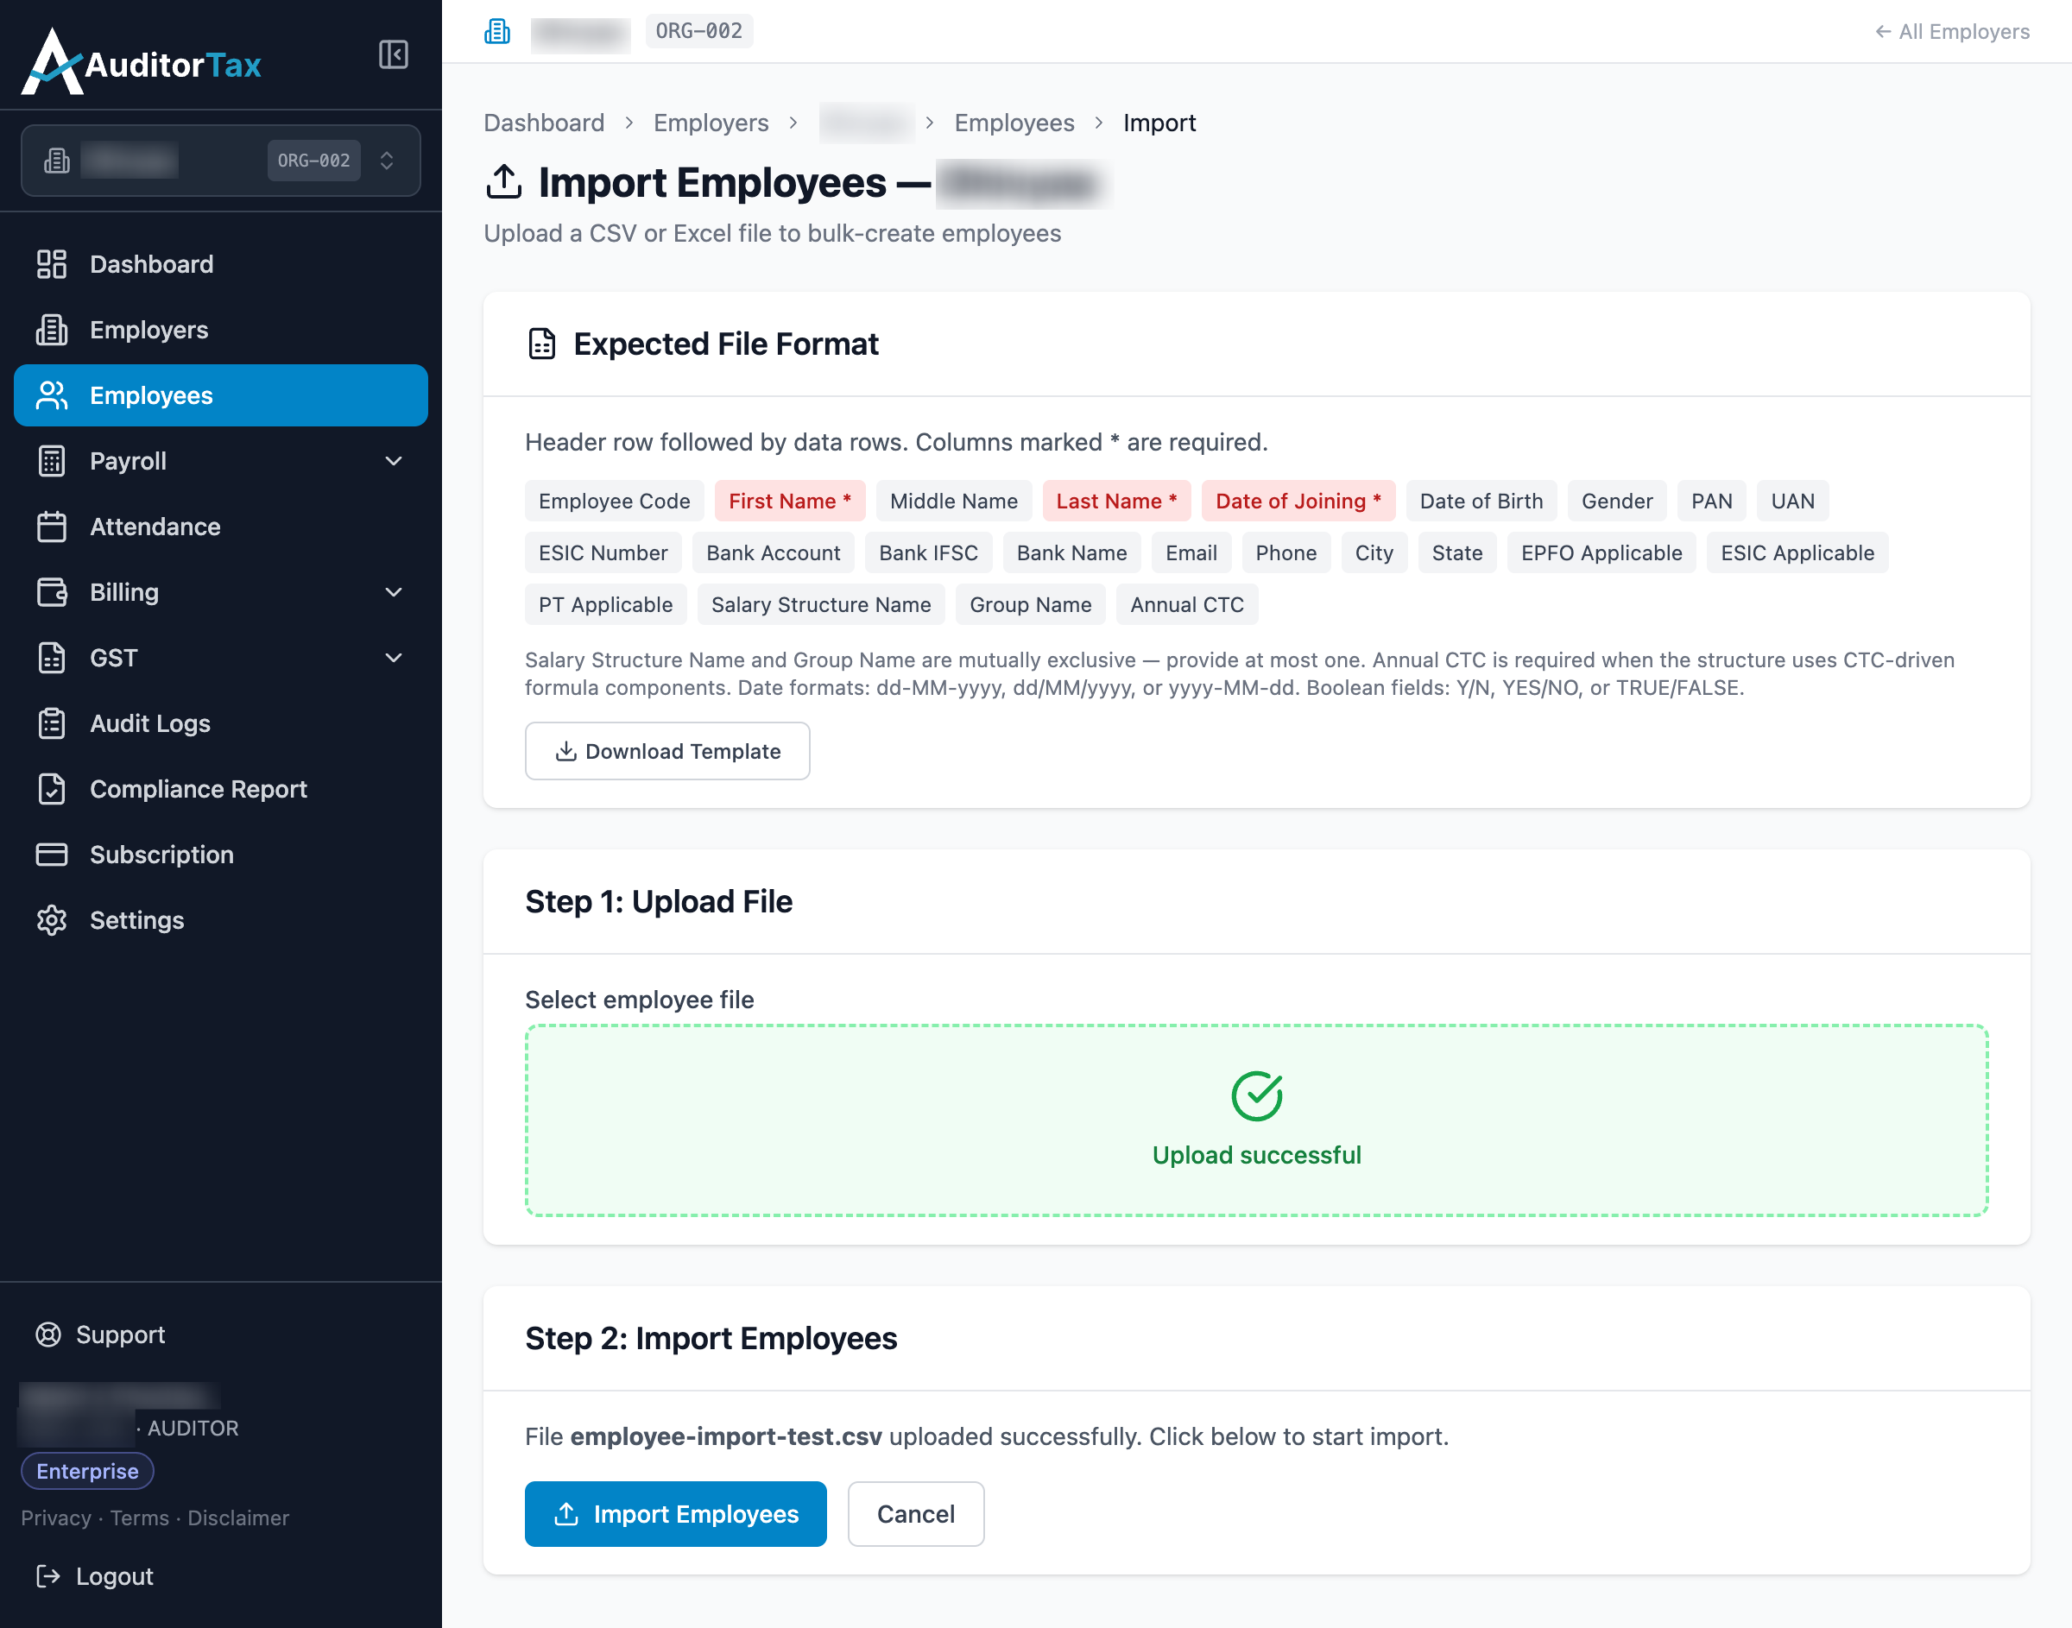
Task: Click the green upload success checkmark
Action: (1256, 1096)
